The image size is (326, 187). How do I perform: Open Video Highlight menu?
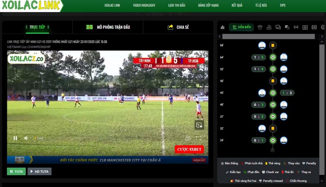(144, 5)
